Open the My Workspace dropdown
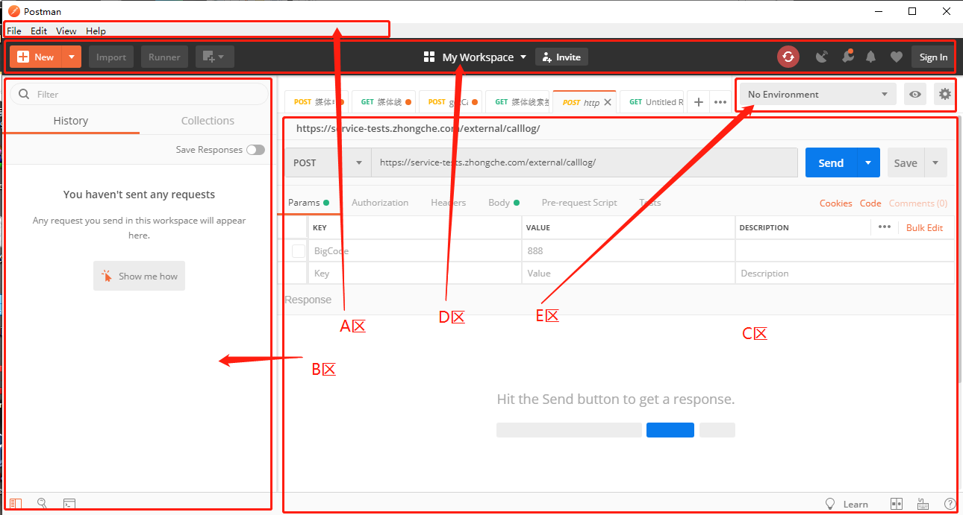 point(484,57)
